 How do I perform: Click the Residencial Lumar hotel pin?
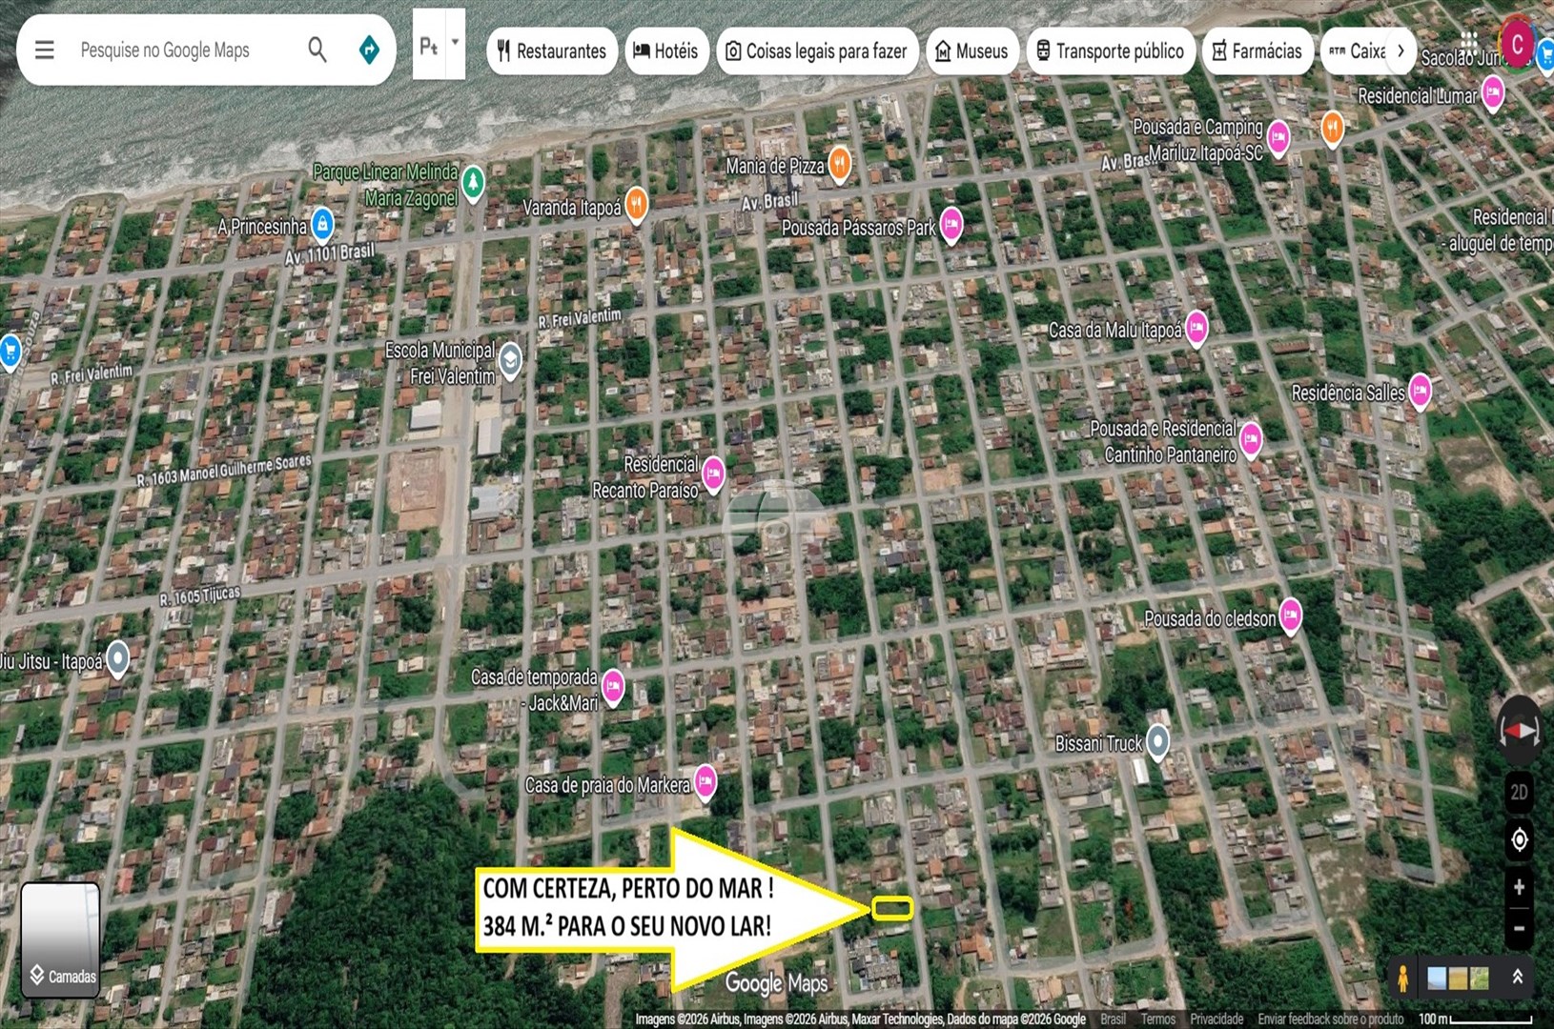[x=1493, y=93]
